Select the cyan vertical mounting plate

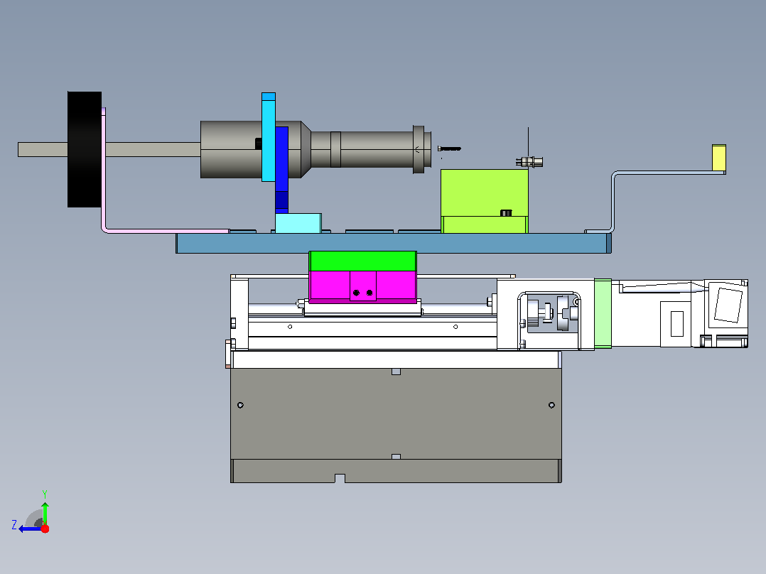tap(268, 137)
